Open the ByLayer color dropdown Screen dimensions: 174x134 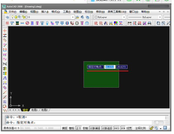click(110, 17)
